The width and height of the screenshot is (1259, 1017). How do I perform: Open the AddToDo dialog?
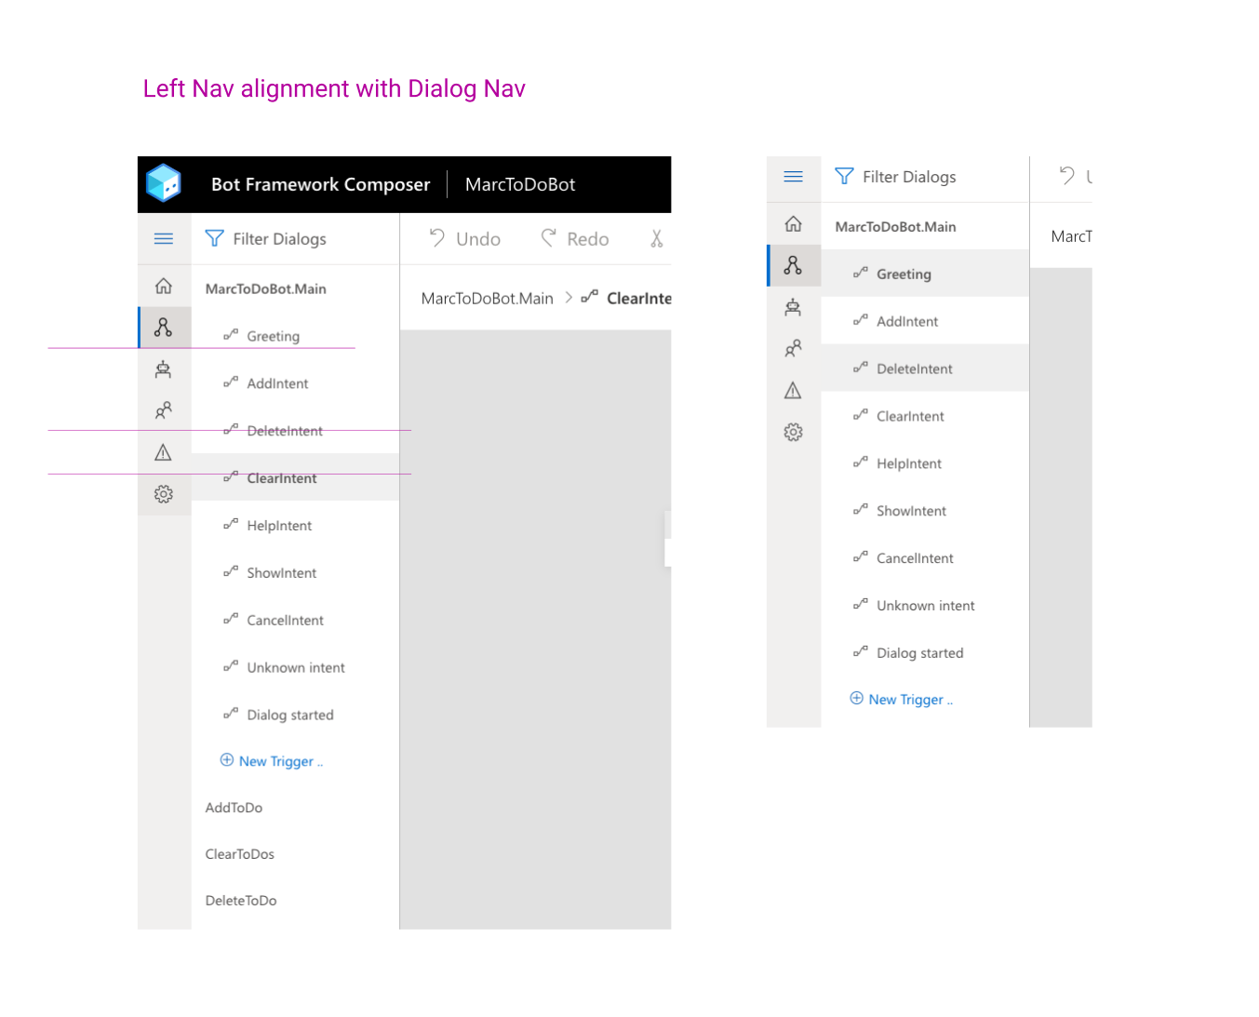[234, 808]
